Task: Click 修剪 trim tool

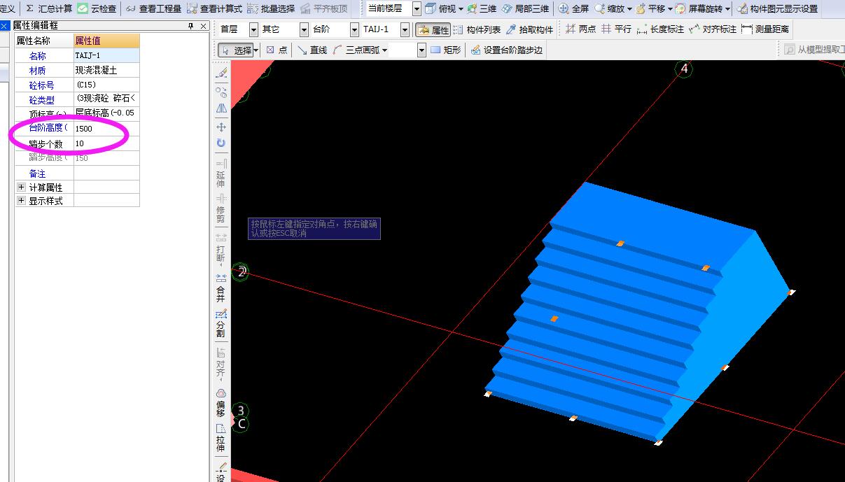Action: 221,209
